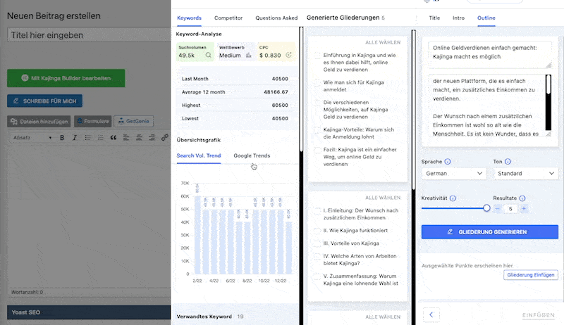The width and height of the screenshot is (564, 325).
Task: Align text right in editor
Action: pos(152,138)
